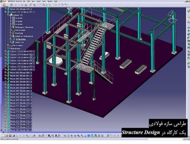Click the Create Multi-View icon
The width and height of the screenshot is (190, 144).
pyautogui.click(x=88, y=136)
